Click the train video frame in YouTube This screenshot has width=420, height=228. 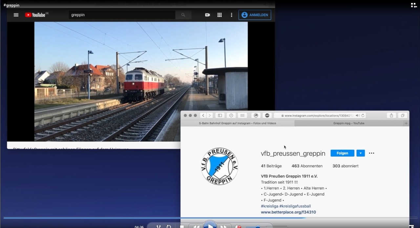(x=141, y=81)
